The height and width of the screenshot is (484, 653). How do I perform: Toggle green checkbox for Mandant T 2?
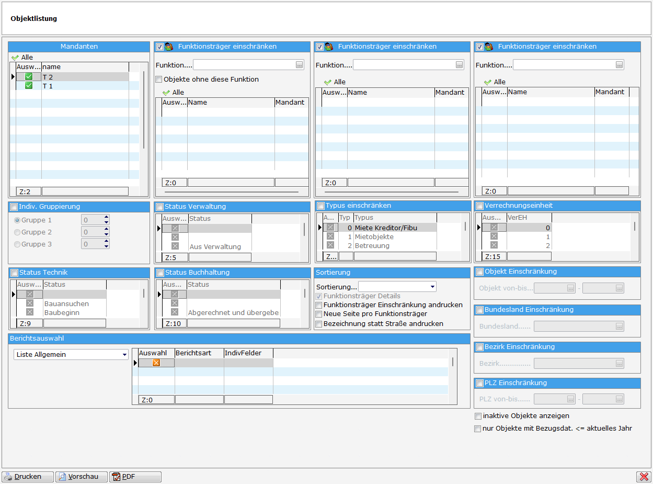(29, 77)
